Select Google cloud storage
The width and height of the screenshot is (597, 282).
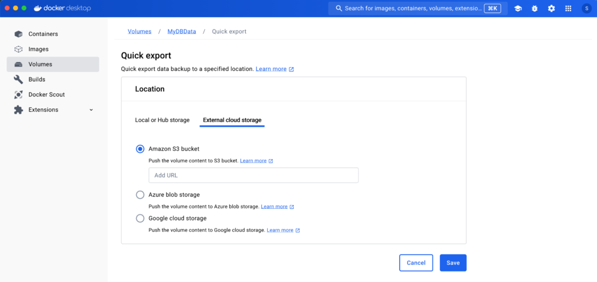coord(140,218)
